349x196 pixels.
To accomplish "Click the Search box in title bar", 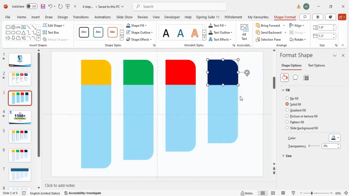I will coord(180,7).
